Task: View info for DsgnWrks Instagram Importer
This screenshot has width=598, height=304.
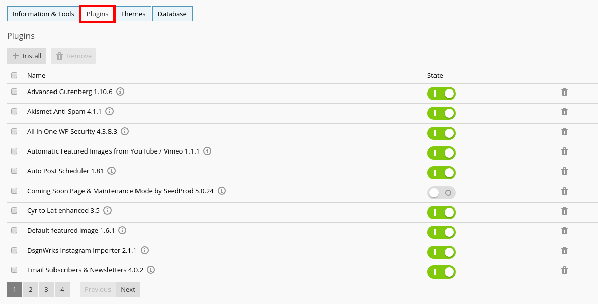Action: click(x=145, y=250)
